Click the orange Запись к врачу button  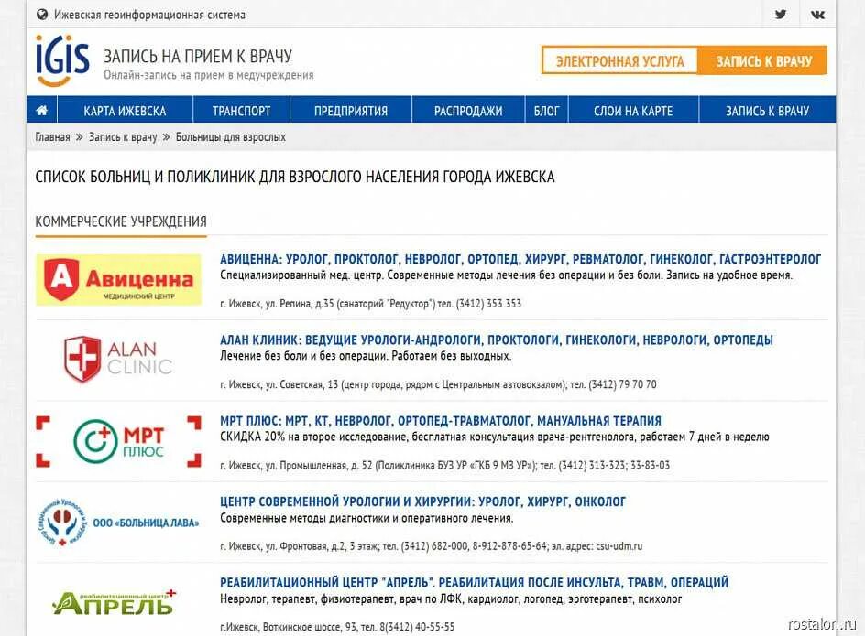(763, 60)
